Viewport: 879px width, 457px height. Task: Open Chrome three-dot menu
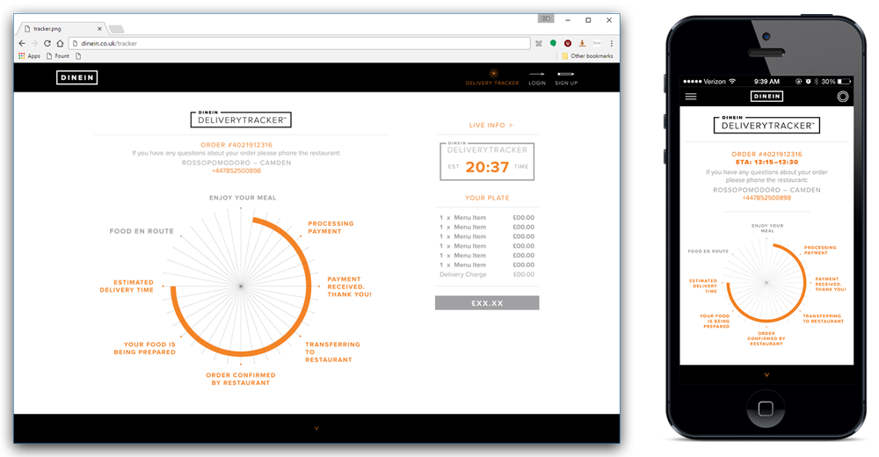[x=612, y=43]
